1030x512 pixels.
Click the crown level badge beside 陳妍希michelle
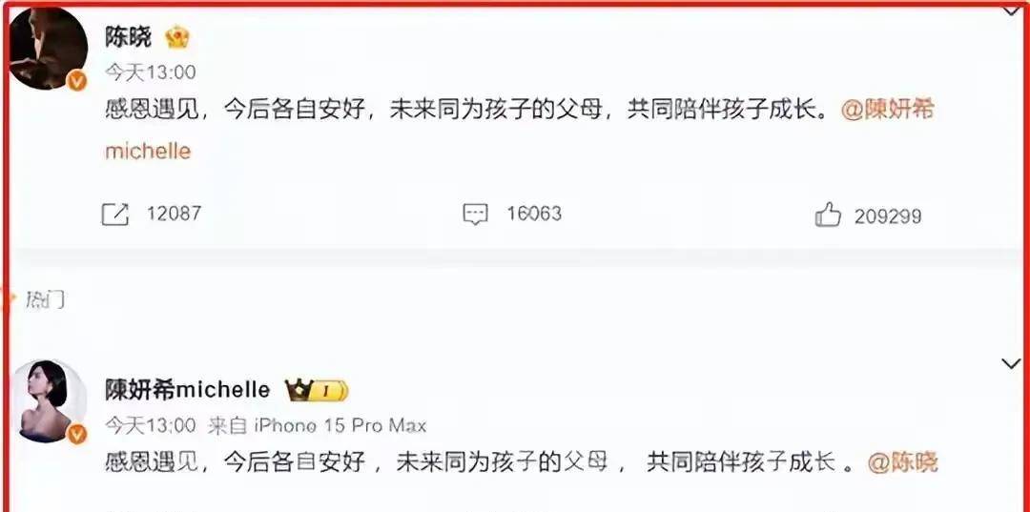tap(317, 391)
